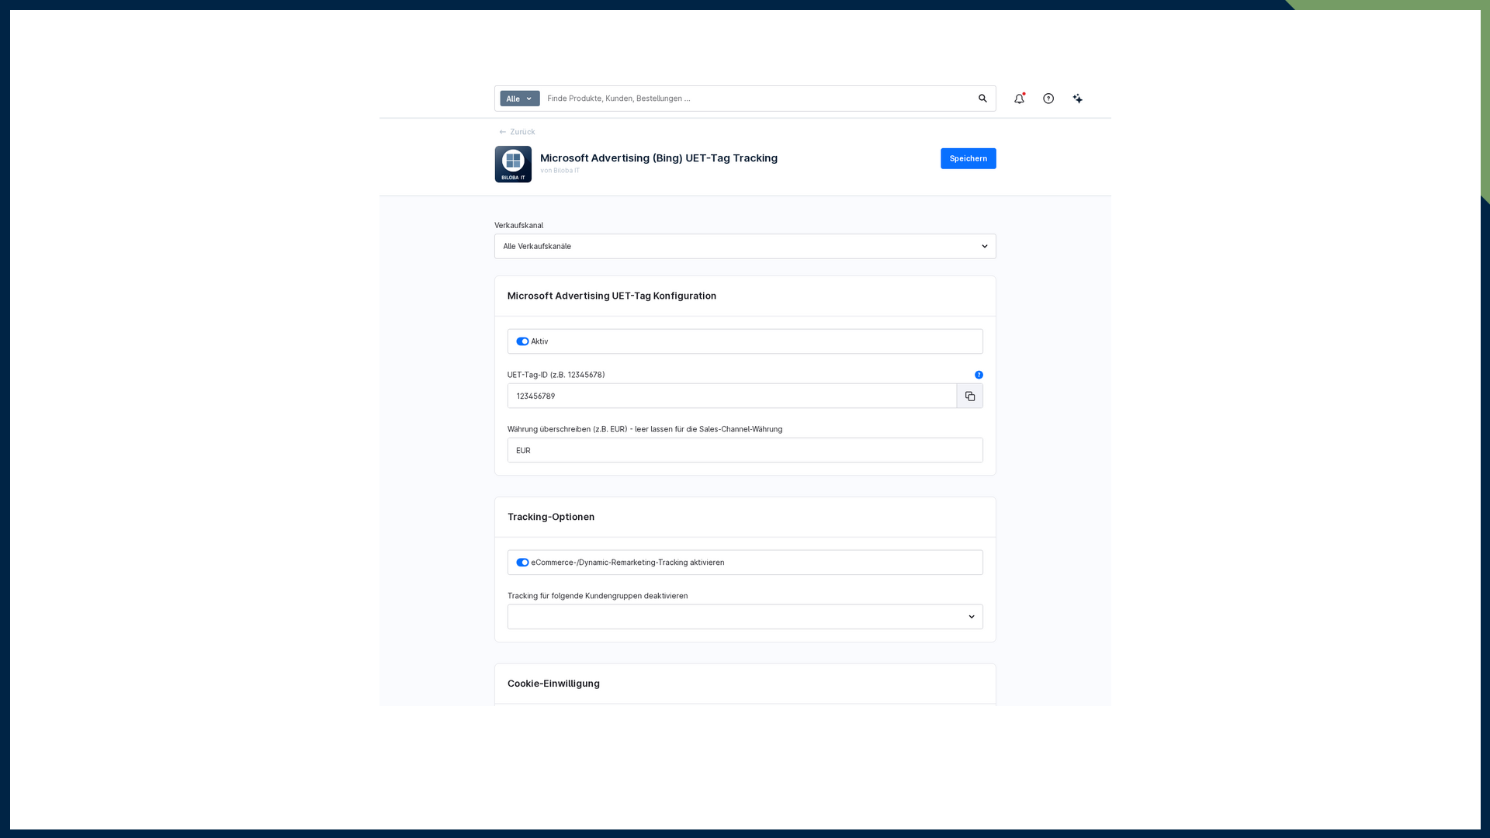Save settings with Speichern button
The height and width of the screenshot is (838, 1490).
(968, 158)
